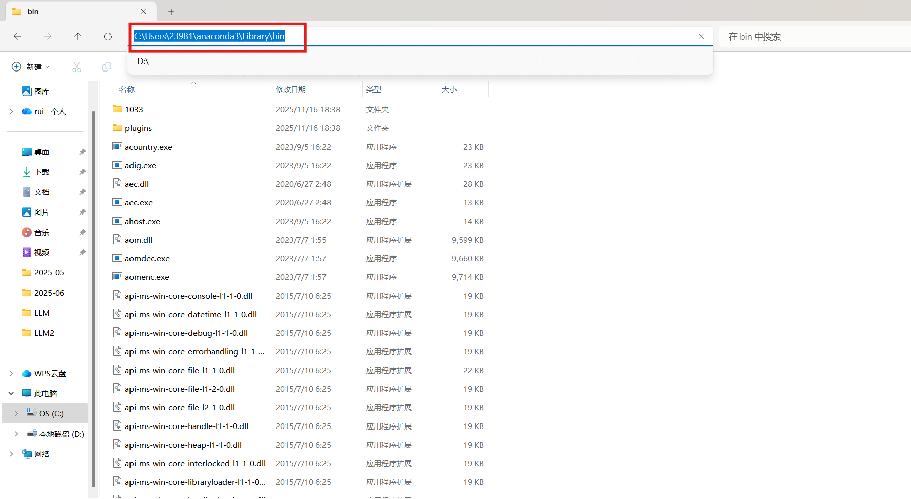911x499 pixels.
Task: Open rui - 个人 in sidebar
Action: pos(44,111)
